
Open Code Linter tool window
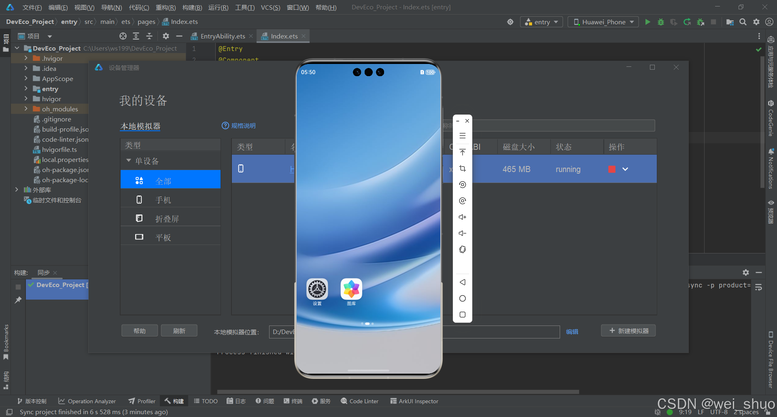[x=360, y=401]
